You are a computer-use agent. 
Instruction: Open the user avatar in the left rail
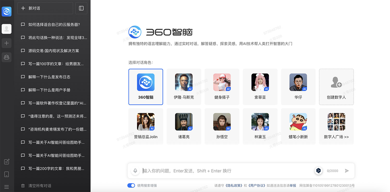6,29
